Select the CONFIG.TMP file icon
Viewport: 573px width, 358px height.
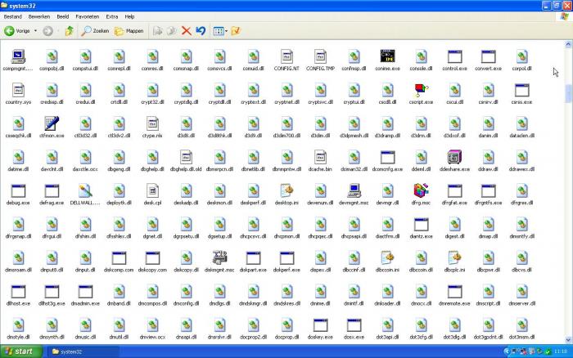(321, 56)
